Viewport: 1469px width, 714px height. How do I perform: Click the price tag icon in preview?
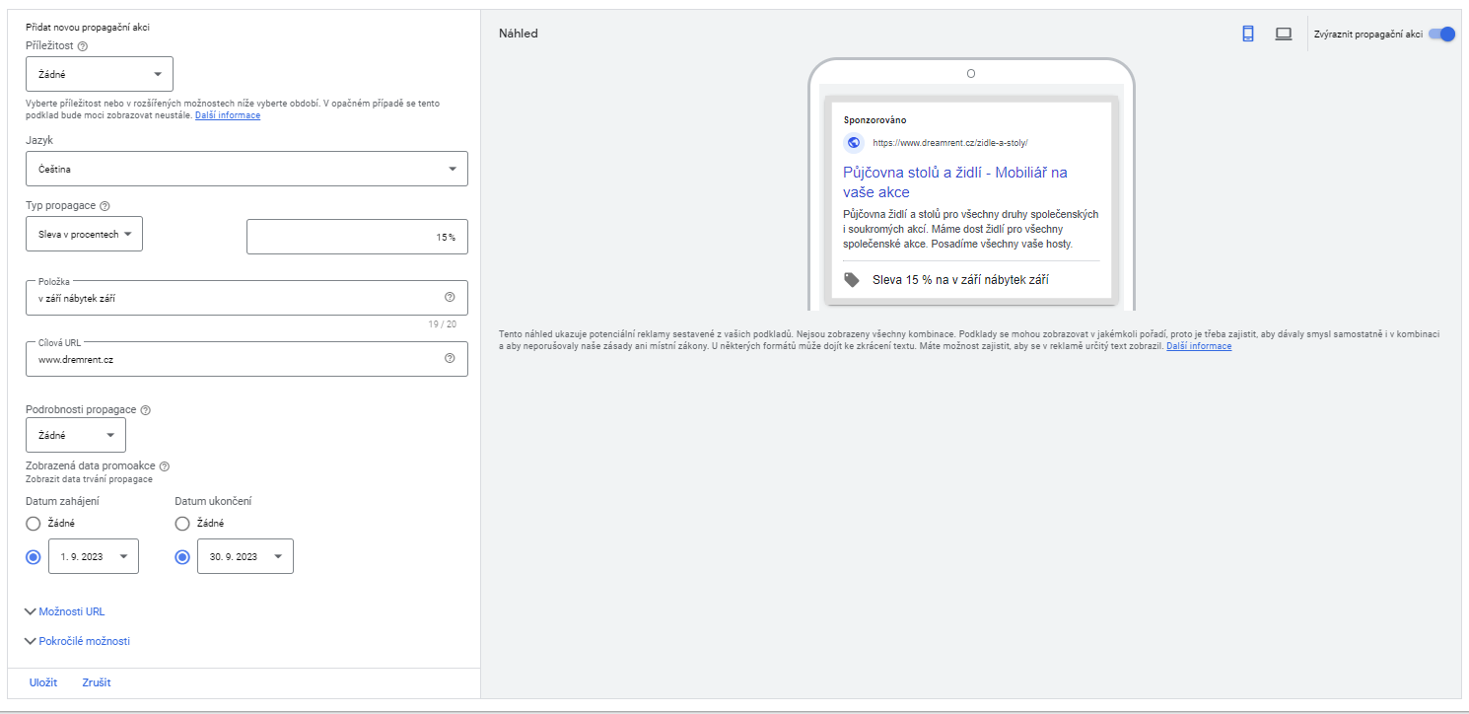[852, 280]
